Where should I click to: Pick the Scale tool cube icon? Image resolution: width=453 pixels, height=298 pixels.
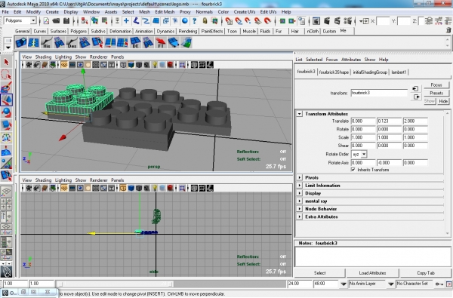[x=6, y=125]
